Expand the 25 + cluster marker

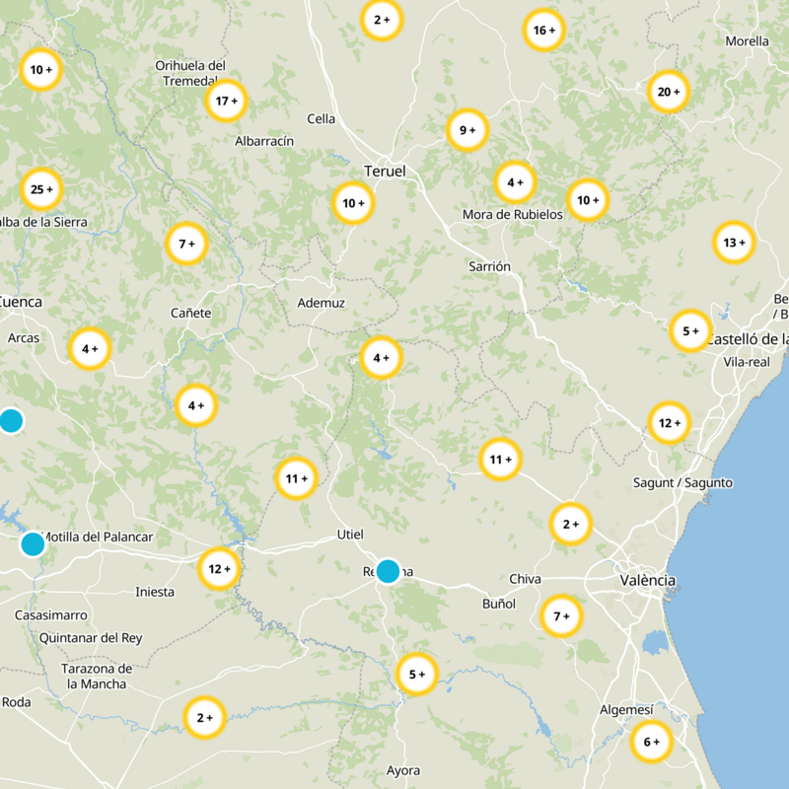(x=41, y=189)
